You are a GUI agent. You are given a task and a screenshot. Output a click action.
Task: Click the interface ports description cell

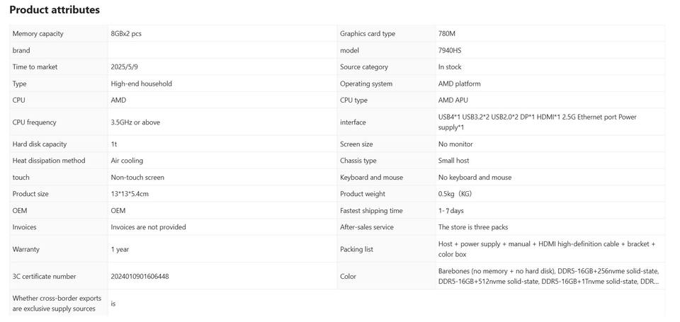click(537, 122)
